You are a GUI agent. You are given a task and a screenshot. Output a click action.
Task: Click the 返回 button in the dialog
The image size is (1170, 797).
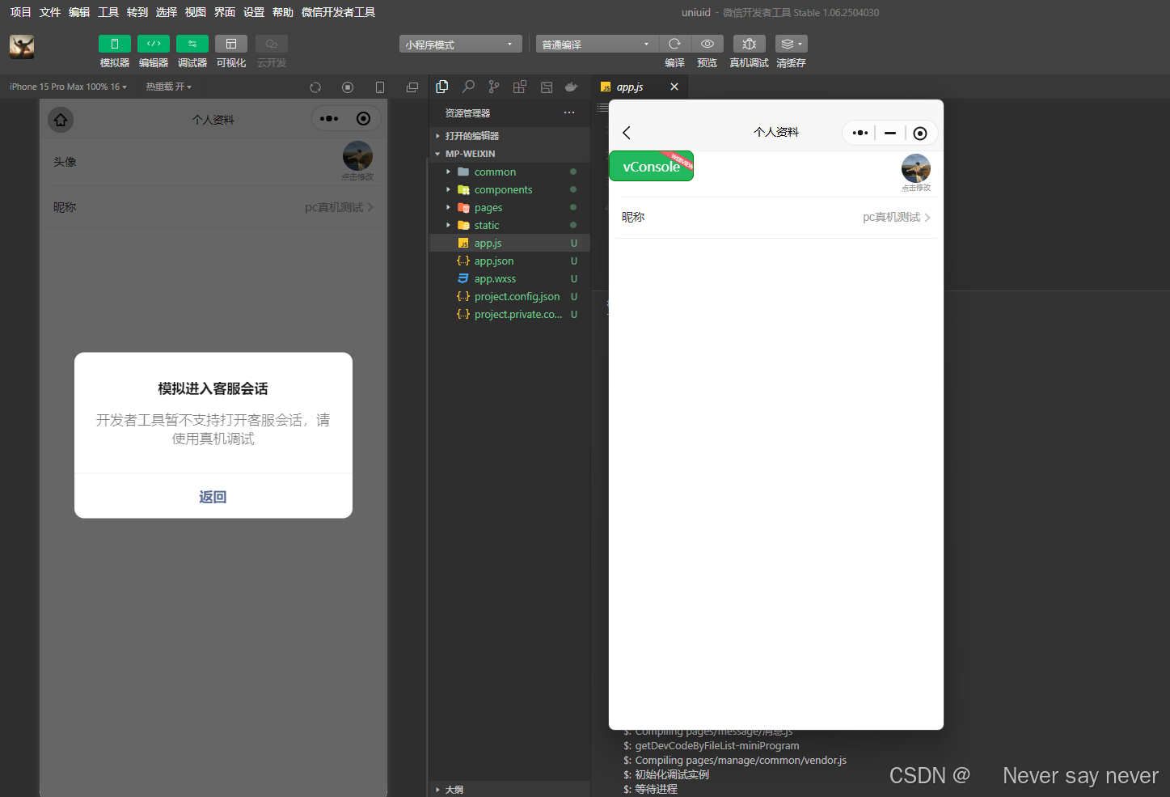pyautogui.click(x=213, y=496)
